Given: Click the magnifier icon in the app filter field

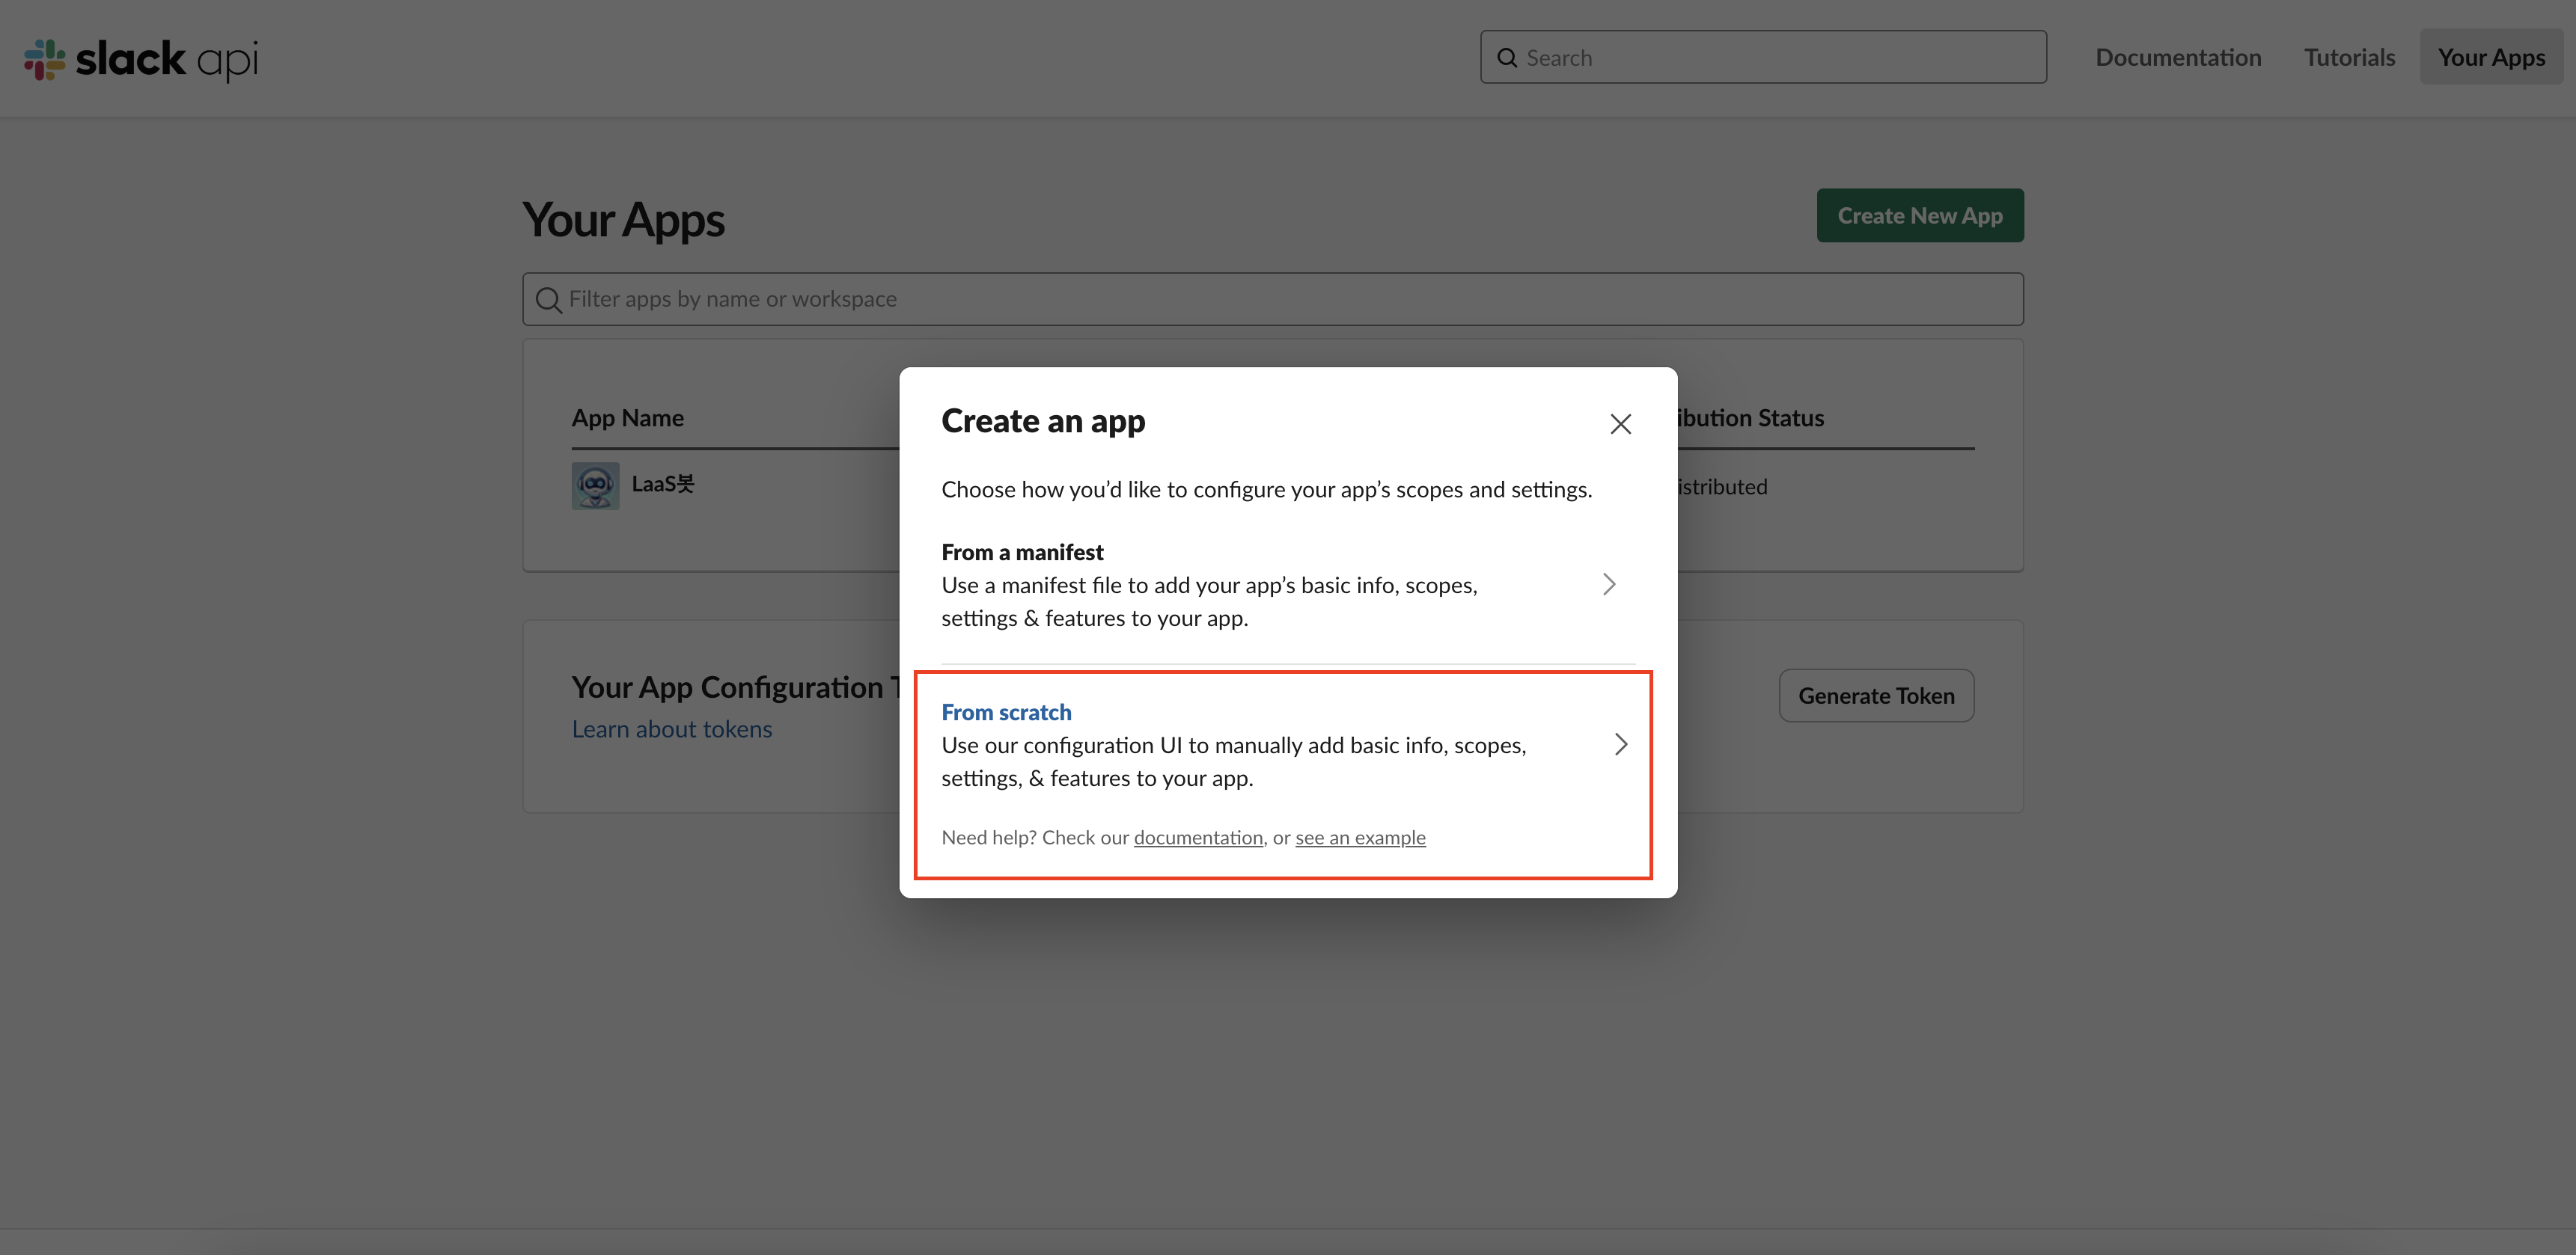Looking at the screenshot, I should pyautogui.click(x=548, y=300).
